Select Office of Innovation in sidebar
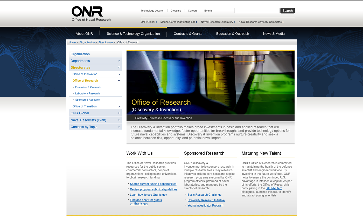The height and width of the screenshot is (219, 363). point(85,74)
